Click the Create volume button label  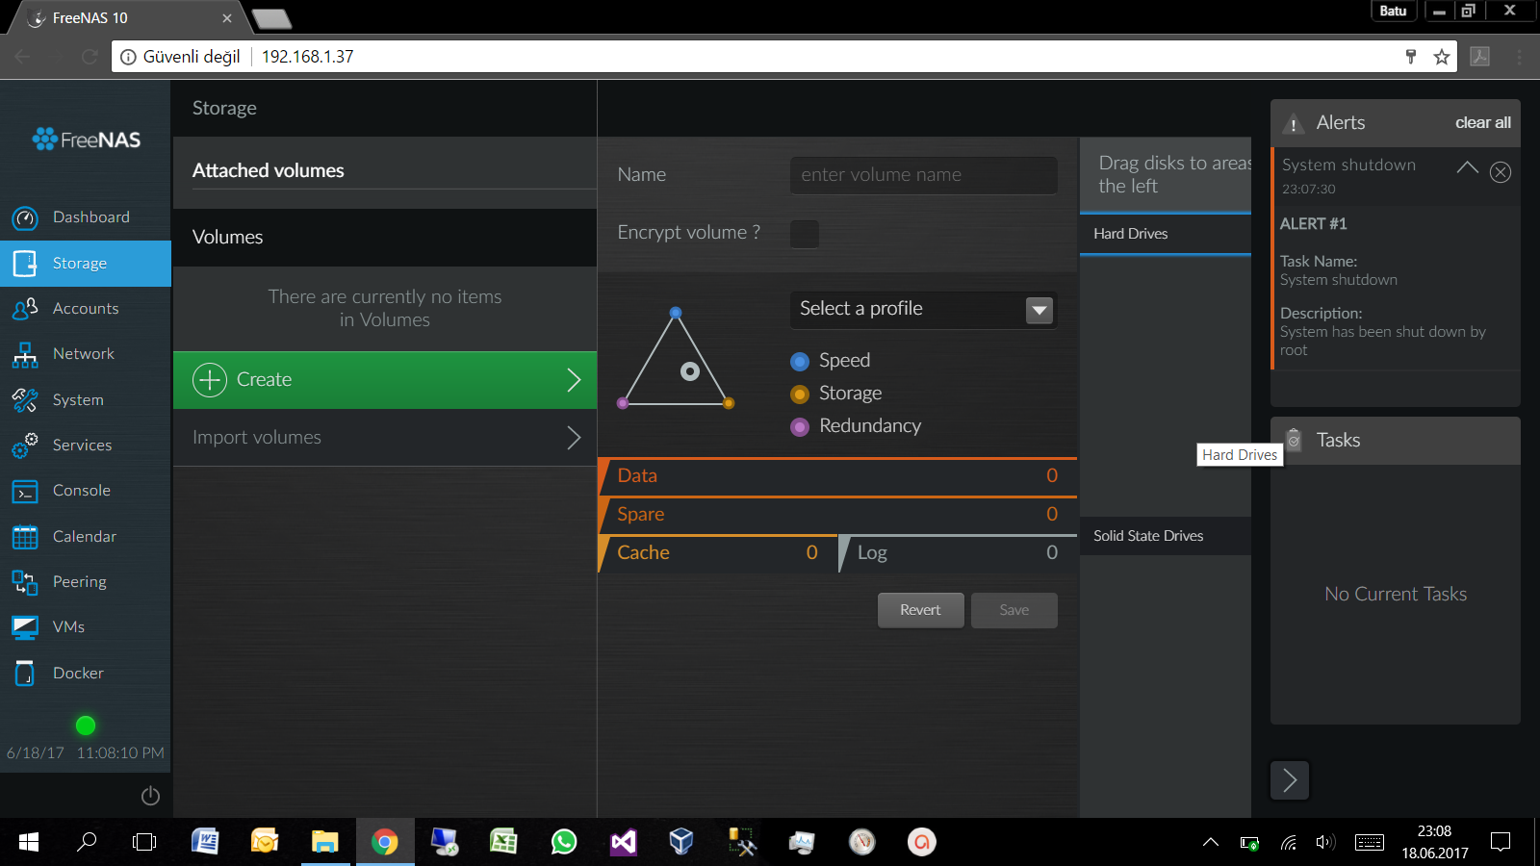264,380
